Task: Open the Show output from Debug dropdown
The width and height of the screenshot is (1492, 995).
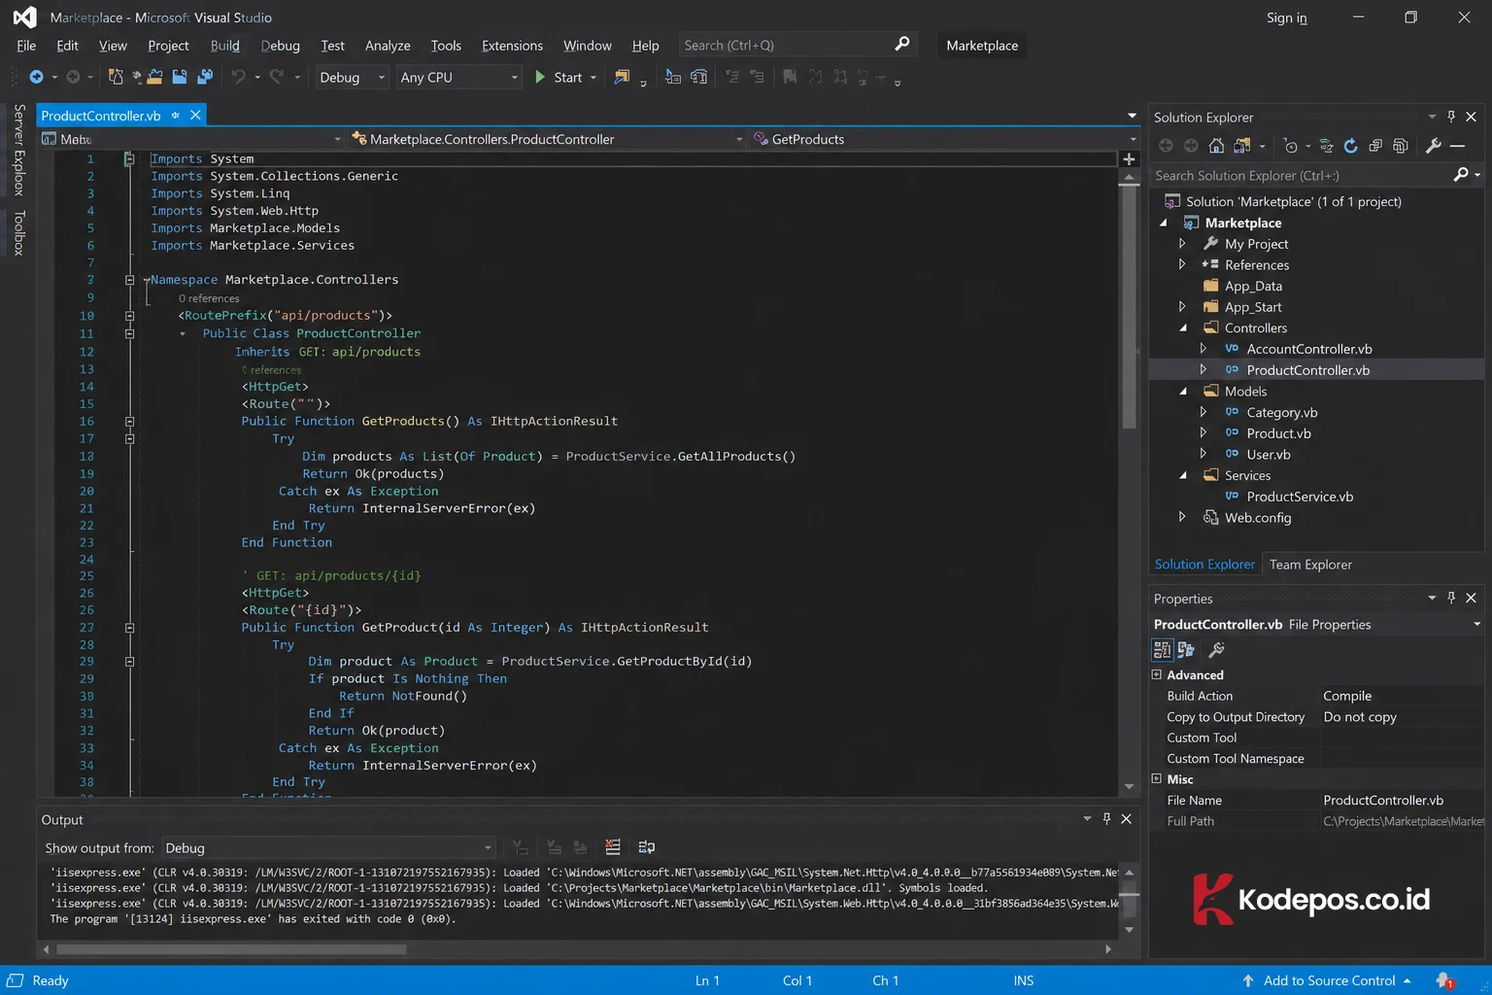Action: (x=328, y=848)
